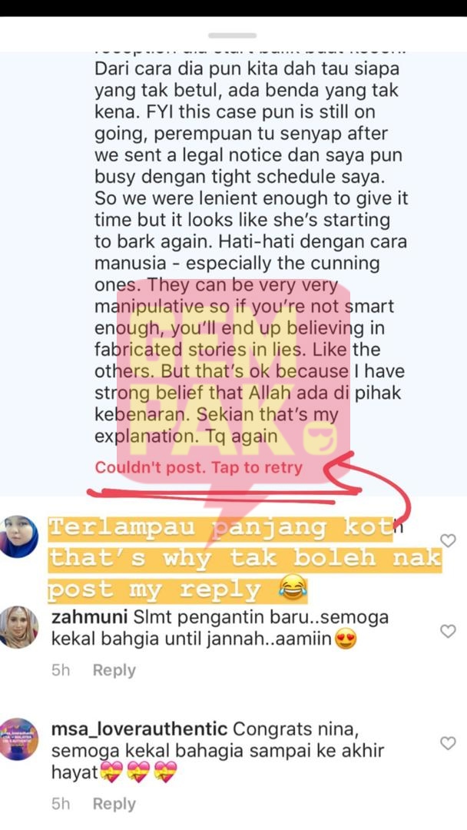Open the blue hijab commenter's avatar

19,536
